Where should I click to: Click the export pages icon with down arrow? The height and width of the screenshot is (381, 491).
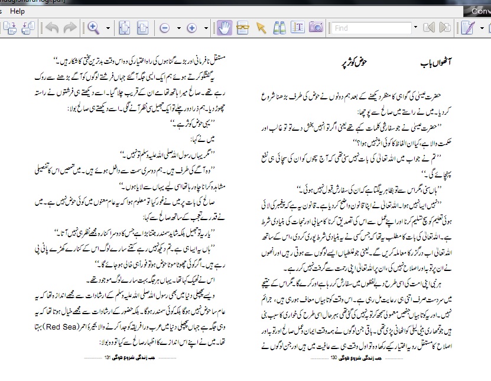coord(10,28)
